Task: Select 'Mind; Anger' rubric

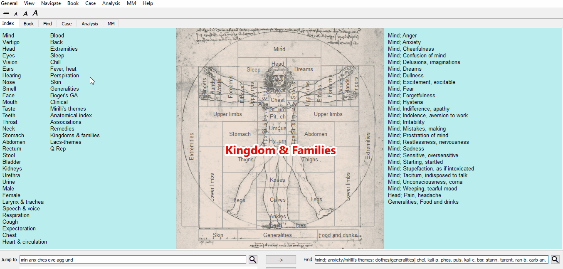Action: coord(402,36)
